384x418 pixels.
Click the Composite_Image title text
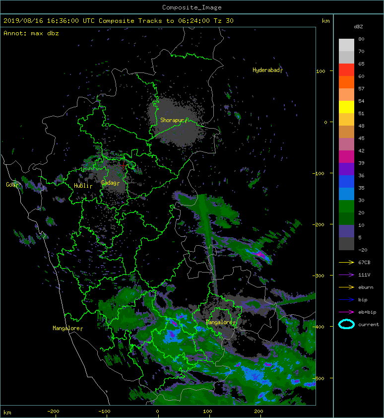pos(192,7)
